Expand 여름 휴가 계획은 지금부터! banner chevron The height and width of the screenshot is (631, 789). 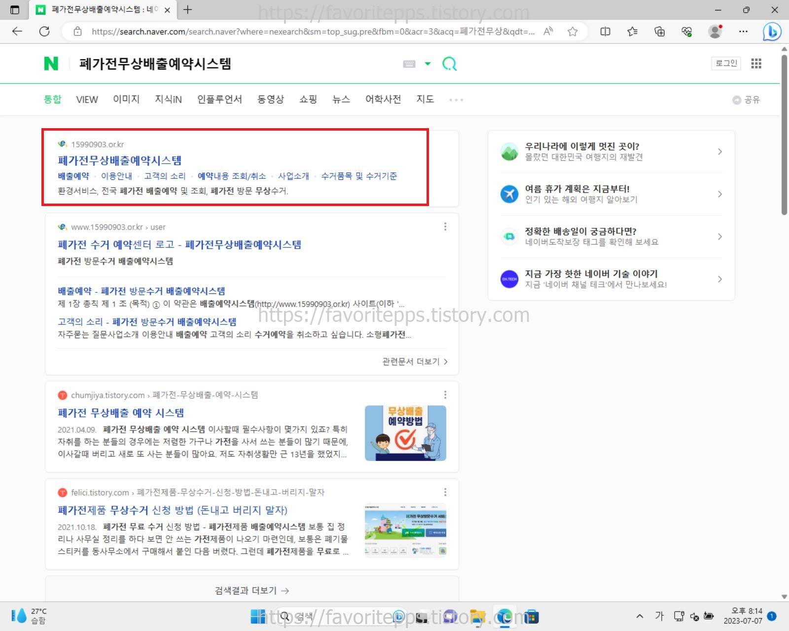[720, 194]
